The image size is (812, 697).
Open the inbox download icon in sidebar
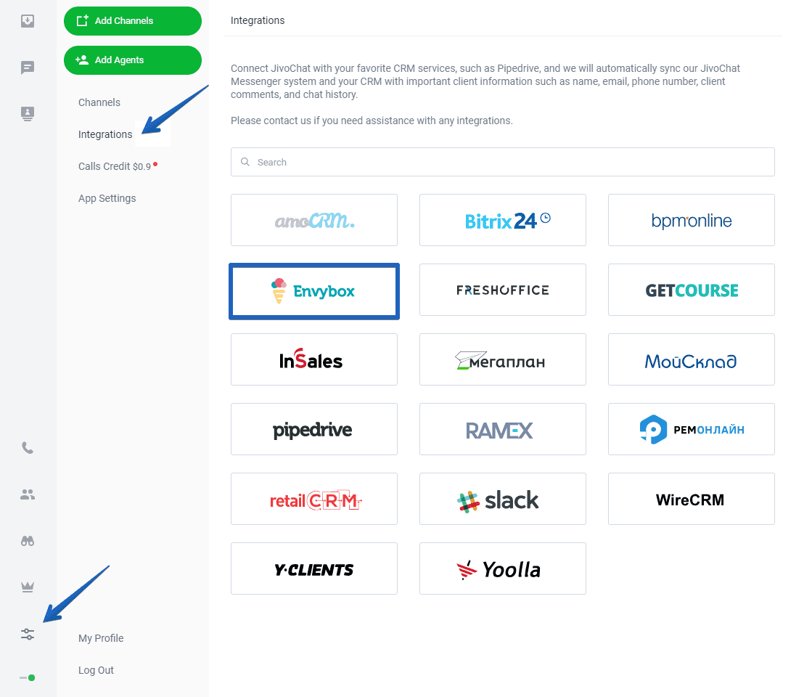[28, 21]
